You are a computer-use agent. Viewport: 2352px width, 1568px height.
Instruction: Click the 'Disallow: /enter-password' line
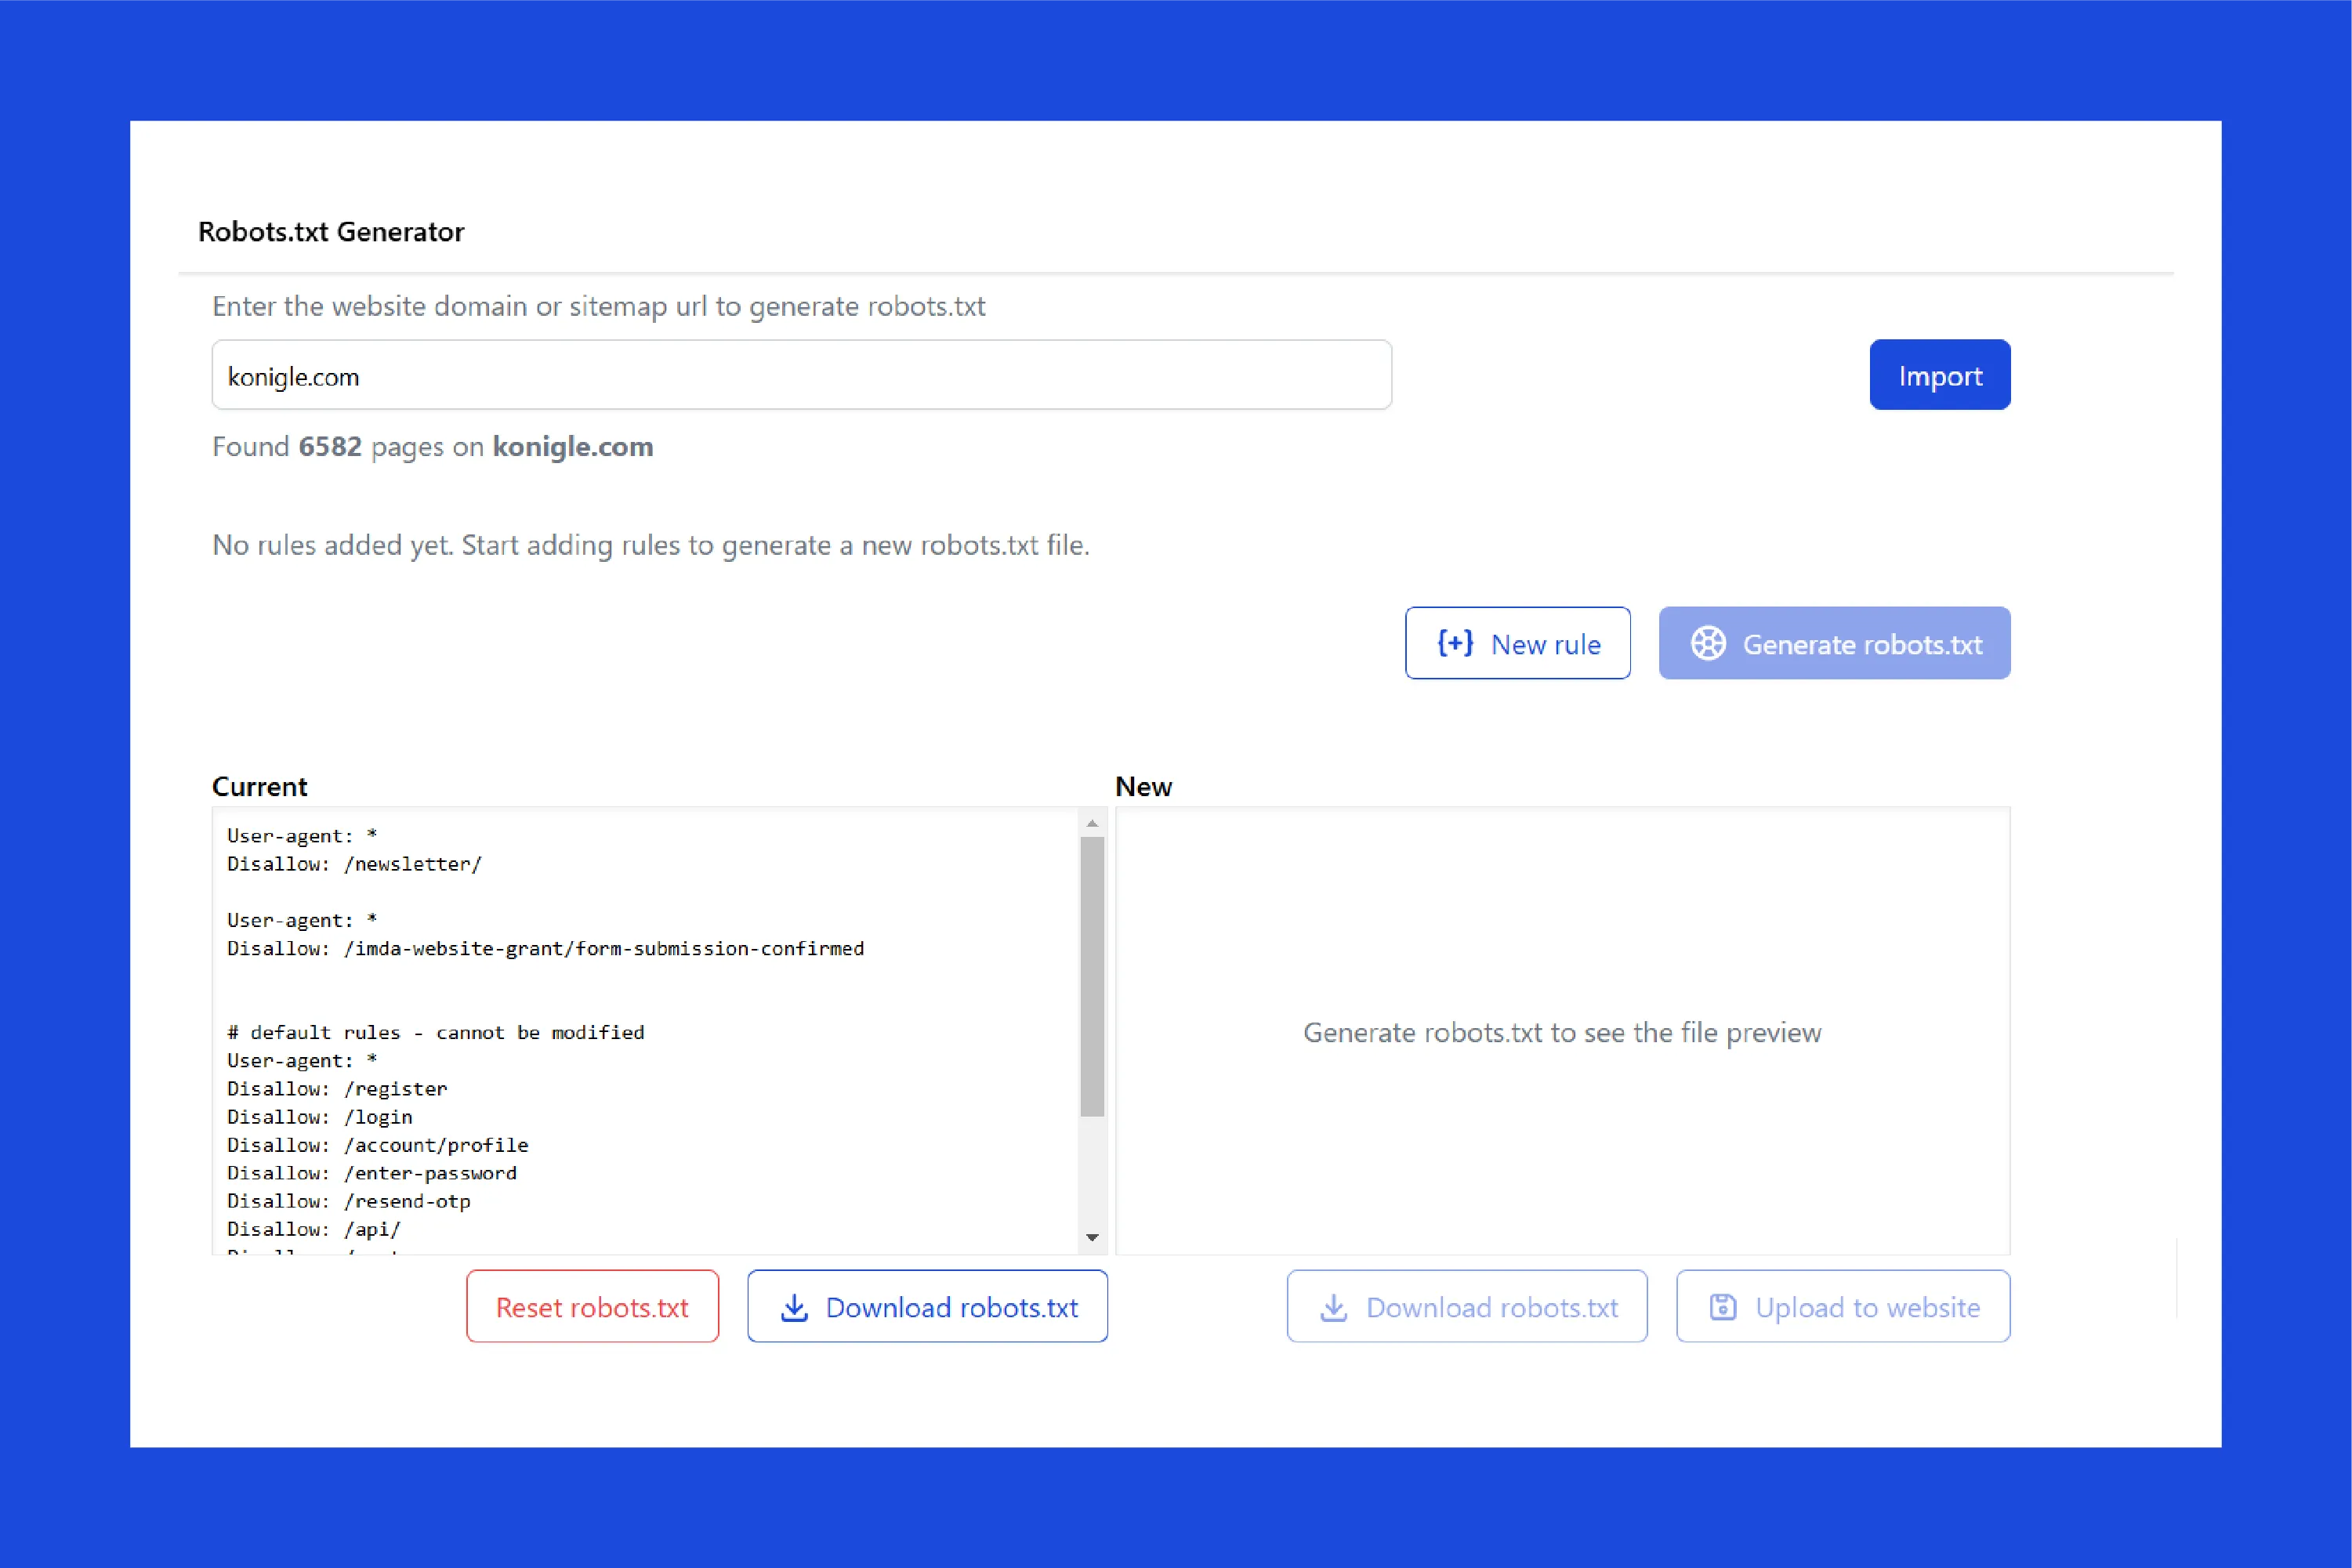(x=371, y=1172)
